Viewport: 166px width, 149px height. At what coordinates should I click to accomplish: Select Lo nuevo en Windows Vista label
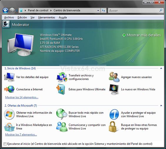pos(138,89)
